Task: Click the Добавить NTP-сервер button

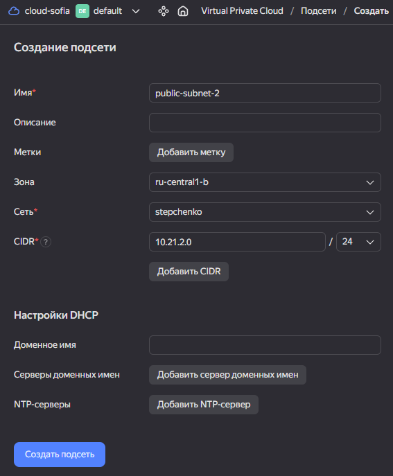Action: pos(204,405)
